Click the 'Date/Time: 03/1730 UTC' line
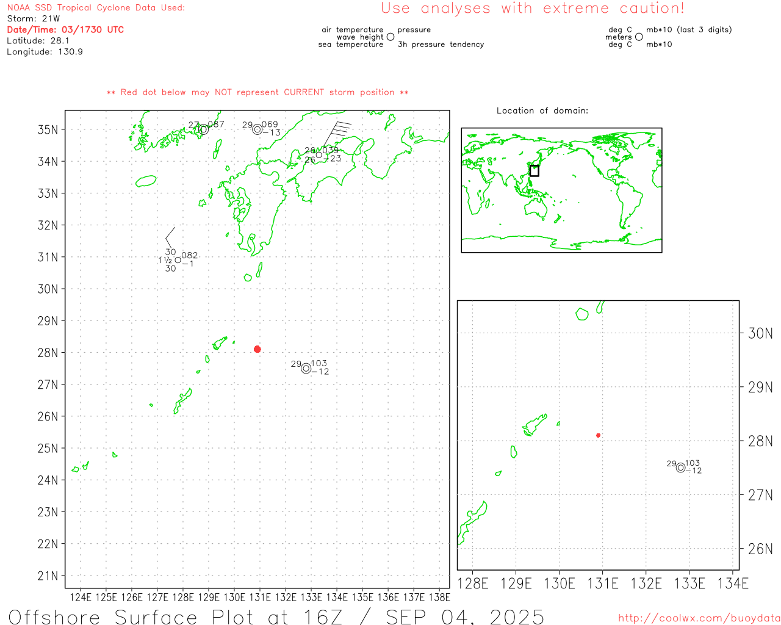The width and height of the screenshot is (781, 625). [65, 30]
